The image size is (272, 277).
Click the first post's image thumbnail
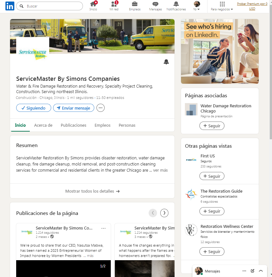[63, 269]
